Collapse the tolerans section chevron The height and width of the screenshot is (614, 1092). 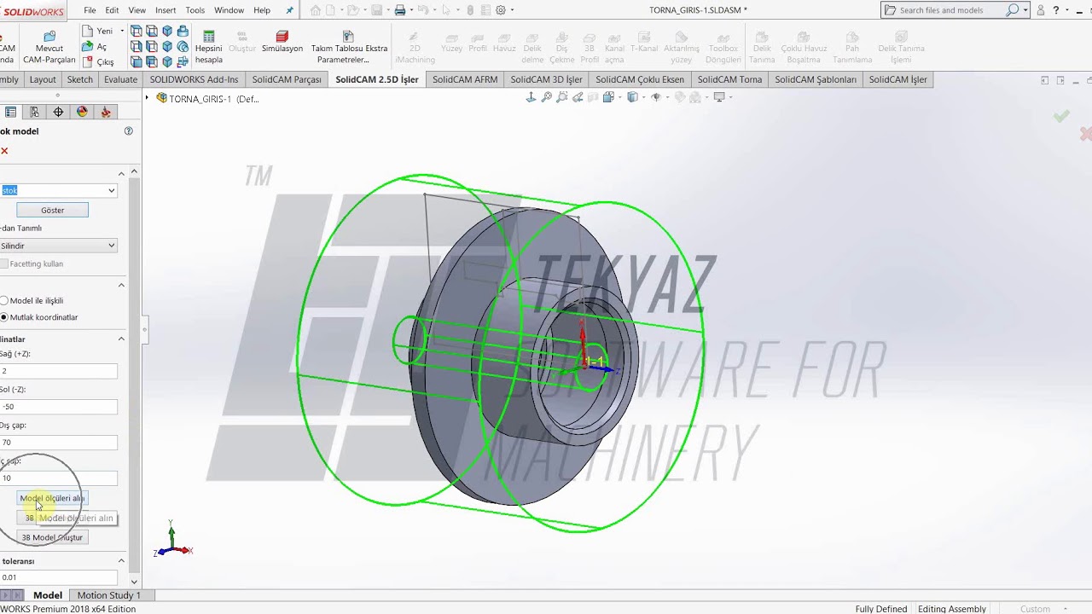121,561
